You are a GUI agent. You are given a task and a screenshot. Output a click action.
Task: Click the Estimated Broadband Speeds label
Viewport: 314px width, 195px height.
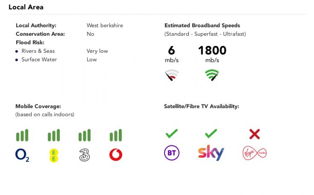coord(202,26)
